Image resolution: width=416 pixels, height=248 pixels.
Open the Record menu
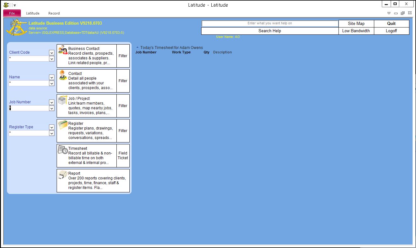(x=54, y=13)
